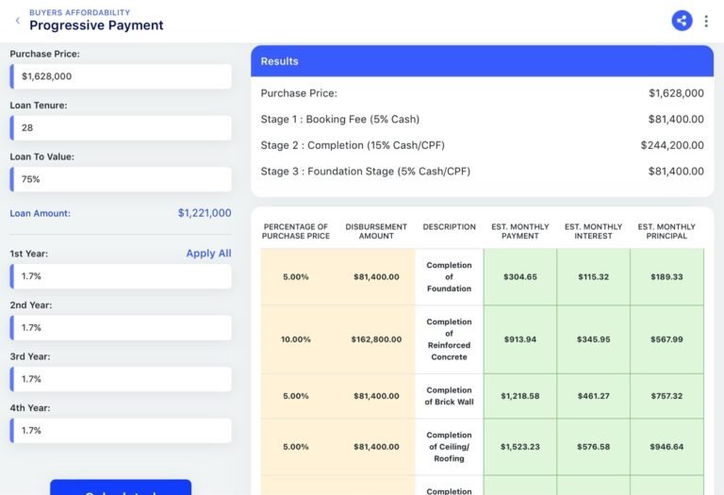
Task: Edit the Loan To Value 75% field
Action: click(x=121, y=179)
